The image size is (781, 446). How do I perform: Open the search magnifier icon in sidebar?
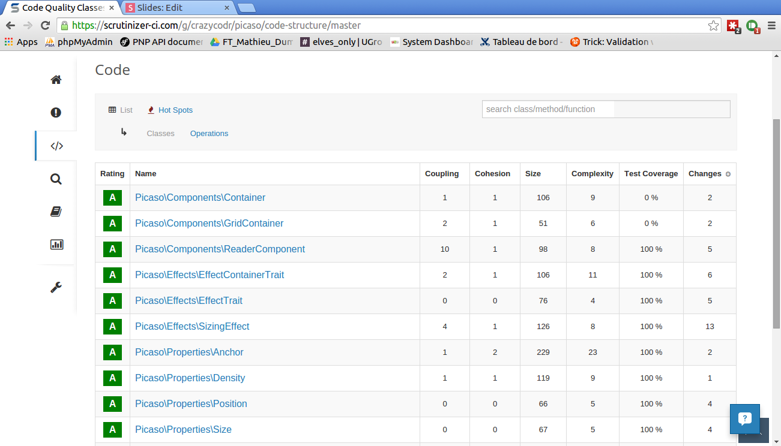[56, 179]
